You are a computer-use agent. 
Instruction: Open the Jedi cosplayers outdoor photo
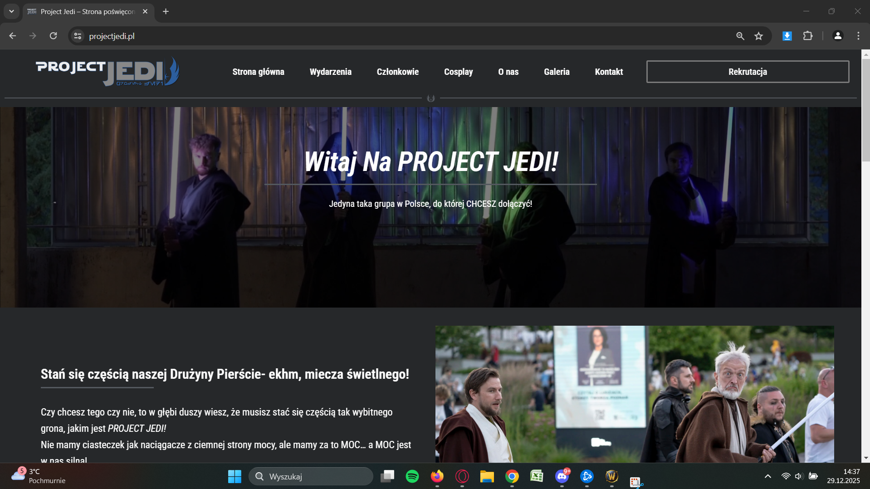point(635,394)
